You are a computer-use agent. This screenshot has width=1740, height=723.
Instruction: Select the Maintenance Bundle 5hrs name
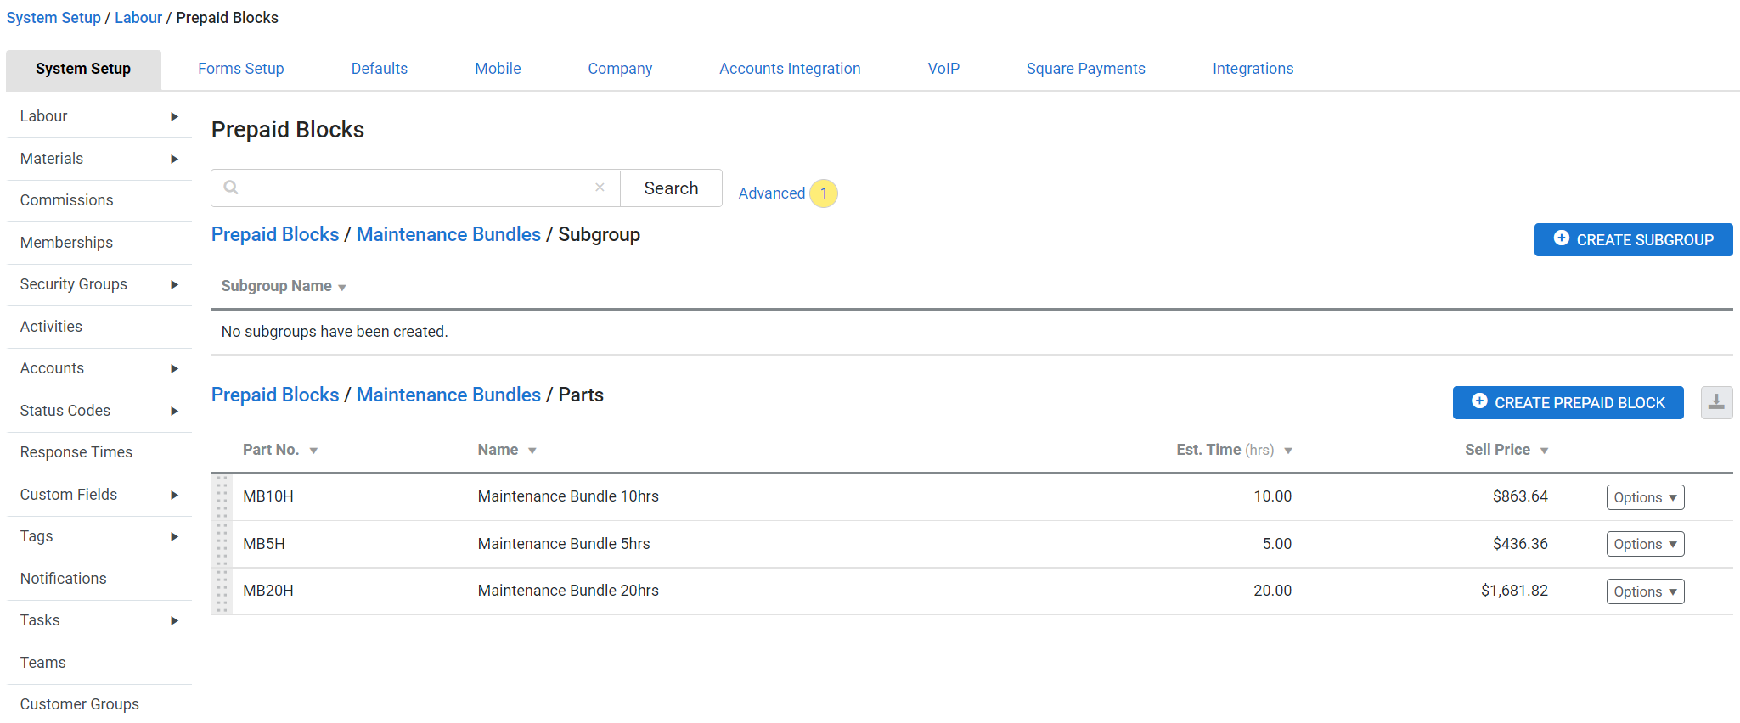pyautogui.click(x=564, y=544)
